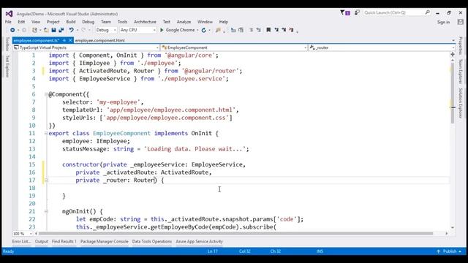The width and height of the screenshot is (468, 263).
Task: Click the Send Feedback icon
Action: pyautogui.click(x=357, y=12)
